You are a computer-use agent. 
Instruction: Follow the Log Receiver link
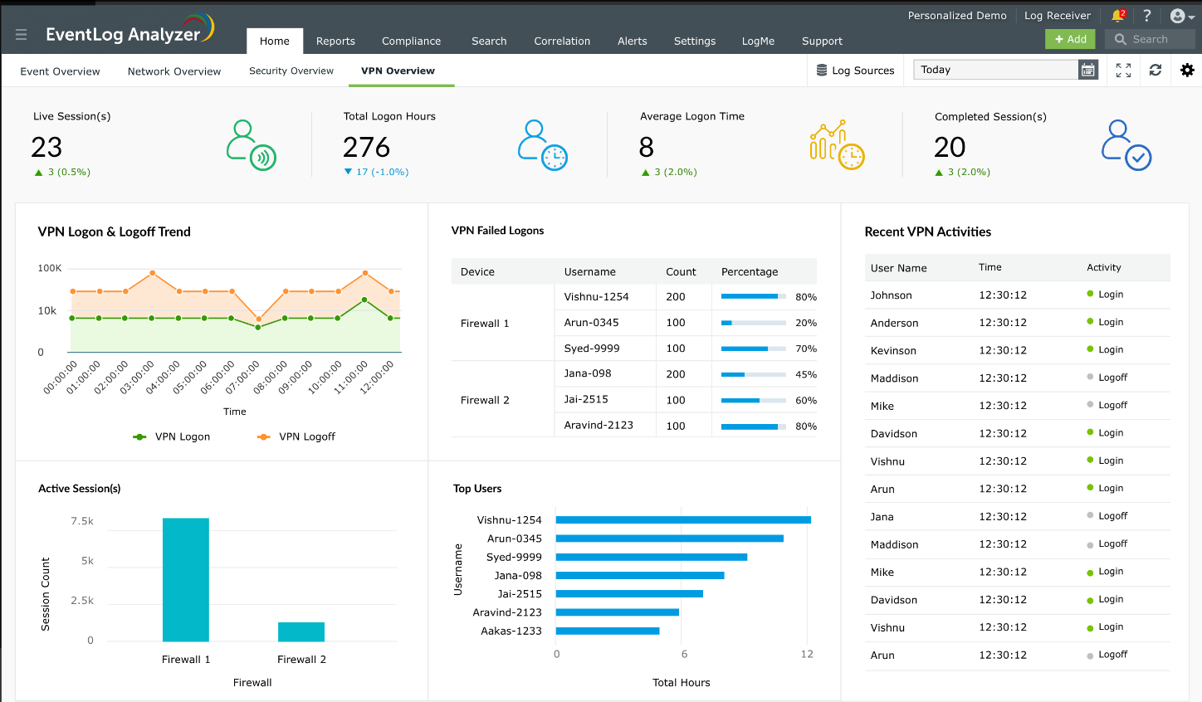[1057, 16]
